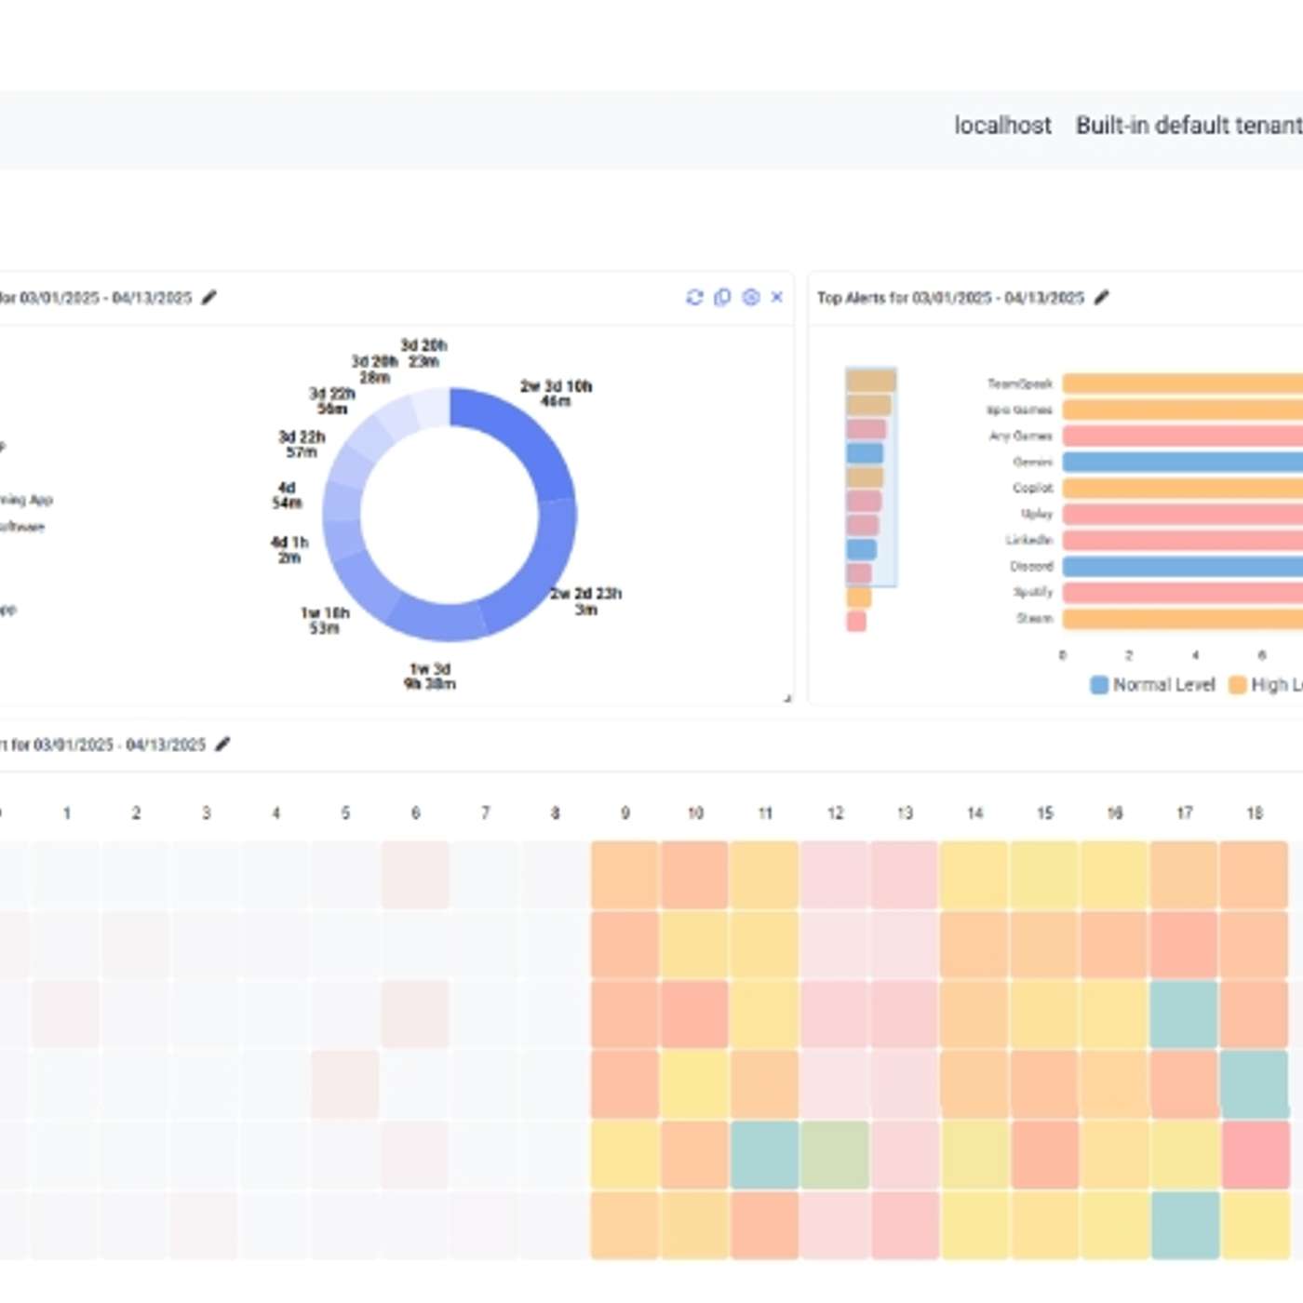The height and width of the screenshot is (1303, 1303).
Task: Click the '2w 2d 23h 3m' donut label
Action: click(x=585, y=601)
